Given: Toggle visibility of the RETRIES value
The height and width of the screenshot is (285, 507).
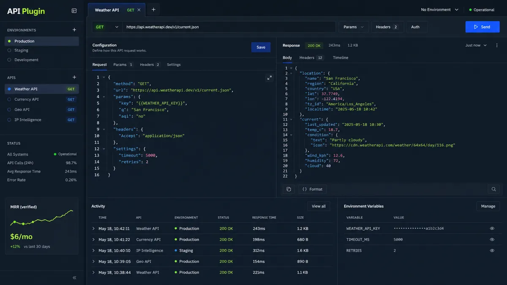Looking at the screenshot, I should click(x=492, y=250).
